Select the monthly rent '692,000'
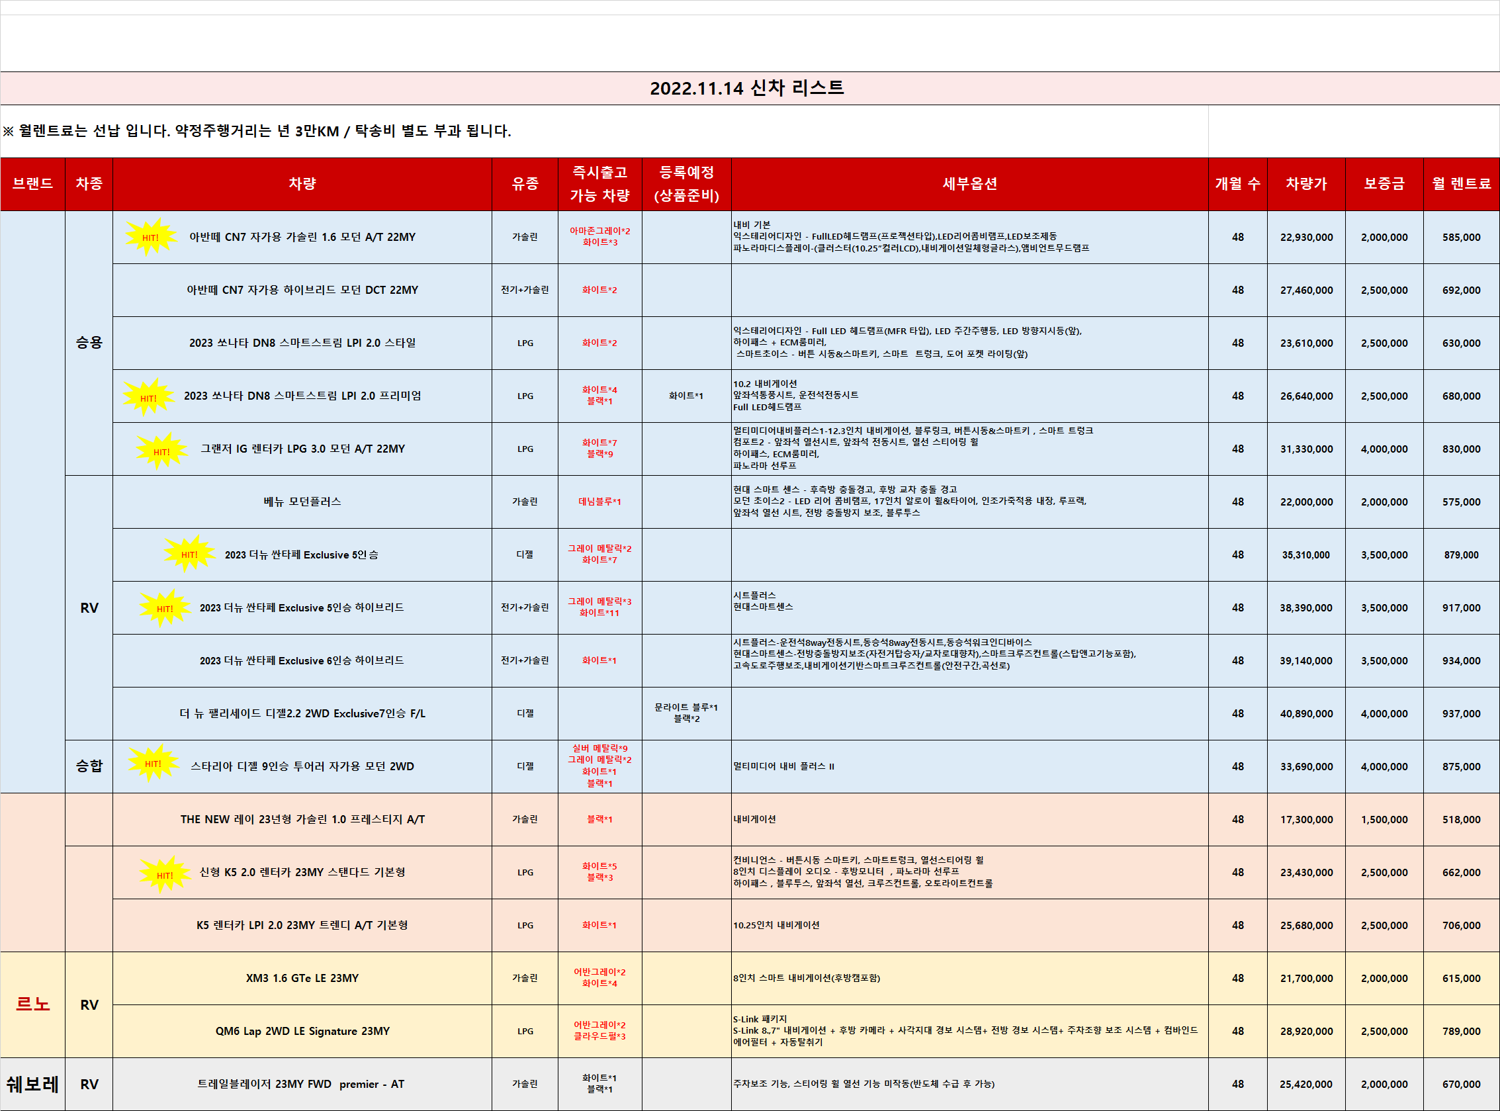The image size is (1500, 1111). [1462, 290]
